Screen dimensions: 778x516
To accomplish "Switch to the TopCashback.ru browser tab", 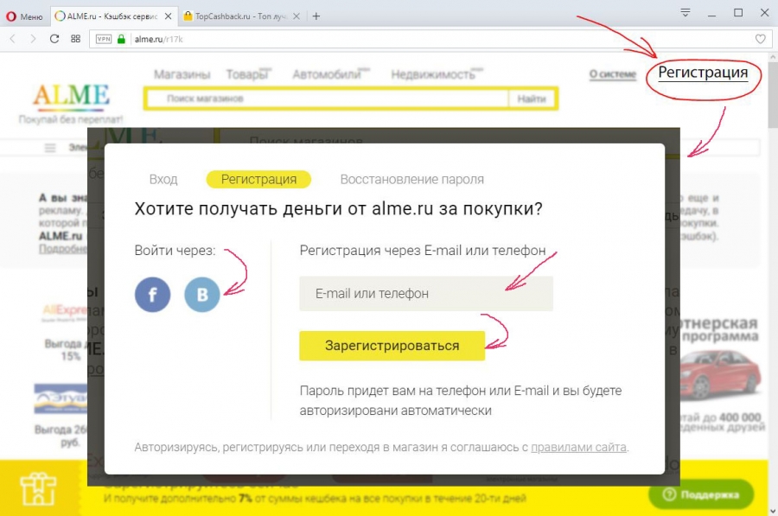I will (x=242, y=16).
